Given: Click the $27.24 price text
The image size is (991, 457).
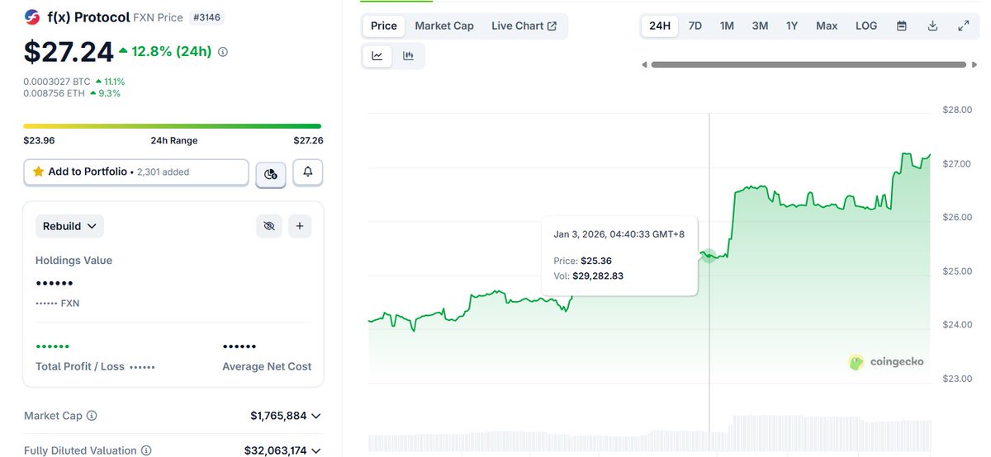Looking at the screenshot, I should [x=69, y=52].
